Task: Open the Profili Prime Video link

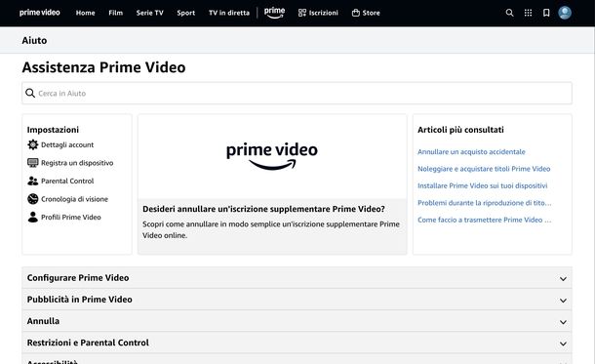Action: point(71,217)
